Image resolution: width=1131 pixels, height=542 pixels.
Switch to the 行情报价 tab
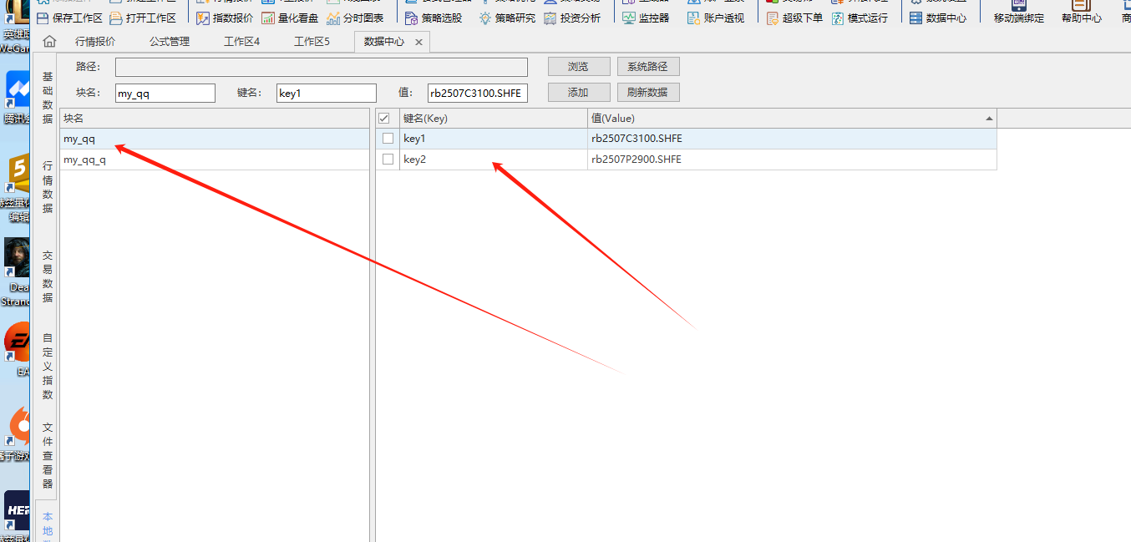click(x=95, y=42)
